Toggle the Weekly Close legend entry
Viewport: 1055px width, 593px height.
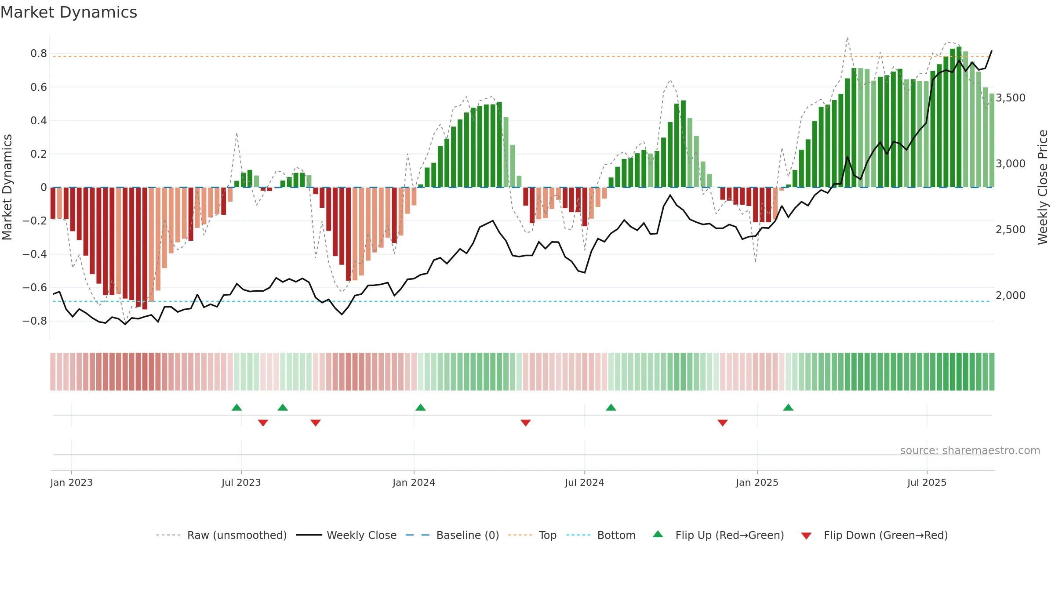point(346,535)
